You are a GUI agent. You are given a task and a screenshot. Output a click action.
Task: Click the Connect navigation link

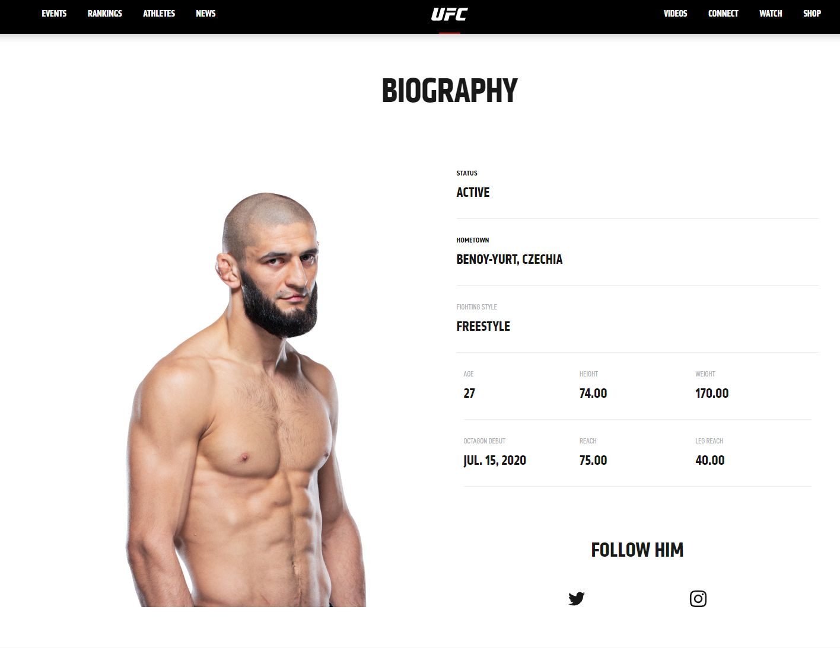(723, 13)
